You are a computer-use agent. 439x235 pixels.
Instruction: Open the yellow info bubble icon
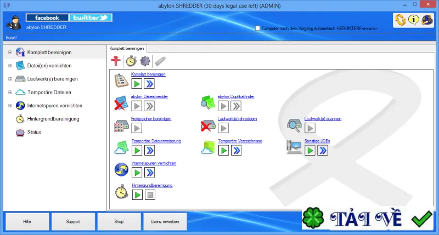pos(414,20)
